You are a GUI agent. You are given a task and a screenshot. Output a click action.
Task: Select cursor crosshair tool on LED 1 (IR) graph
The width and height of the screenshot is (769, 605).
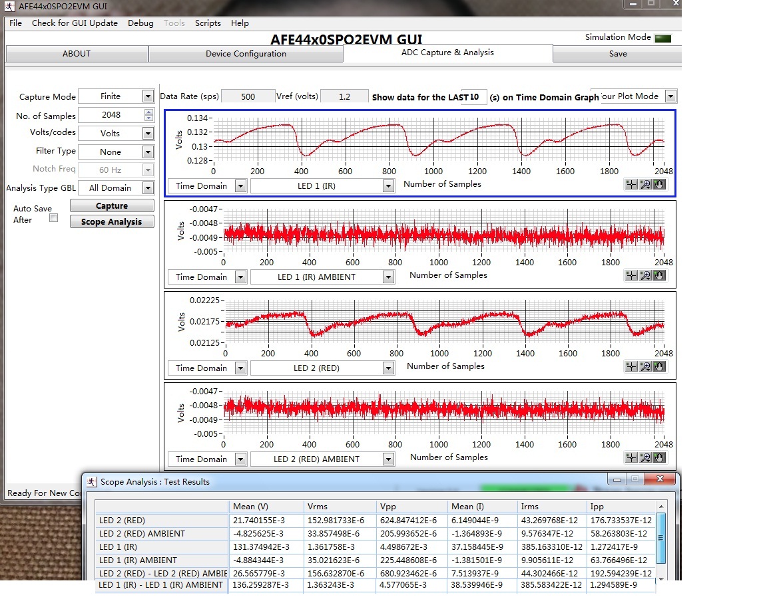(x=631, y=184)
